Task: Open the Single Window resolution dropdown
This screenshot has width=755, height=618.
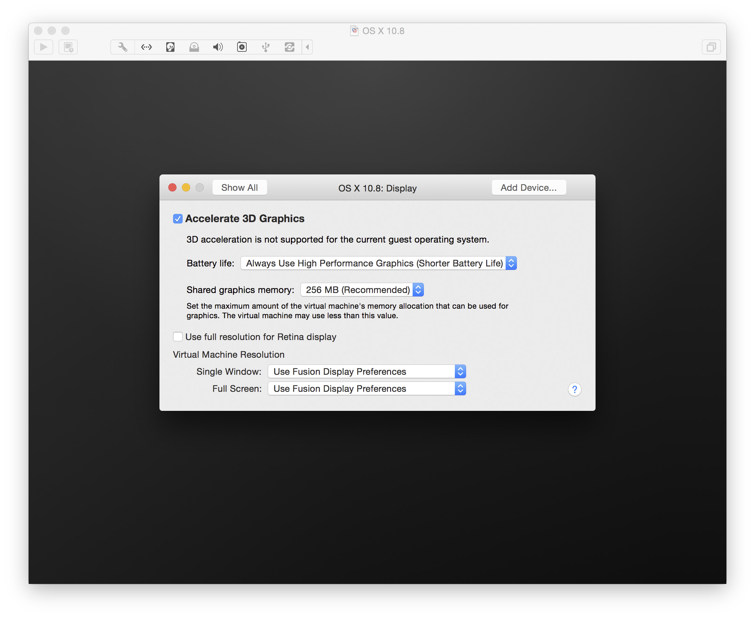Action: coord(367,372)
